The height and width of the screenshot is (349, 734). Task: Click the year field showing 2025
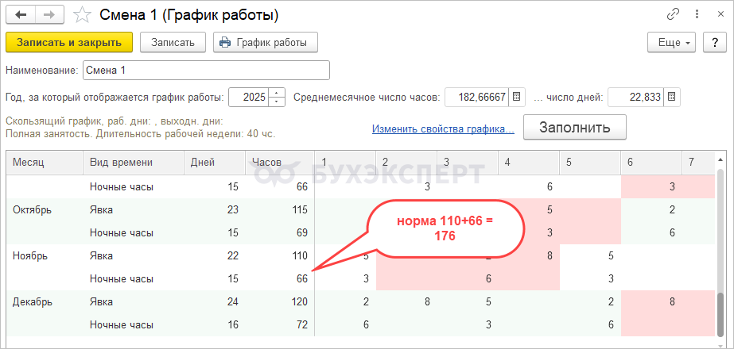pos(249,98)
